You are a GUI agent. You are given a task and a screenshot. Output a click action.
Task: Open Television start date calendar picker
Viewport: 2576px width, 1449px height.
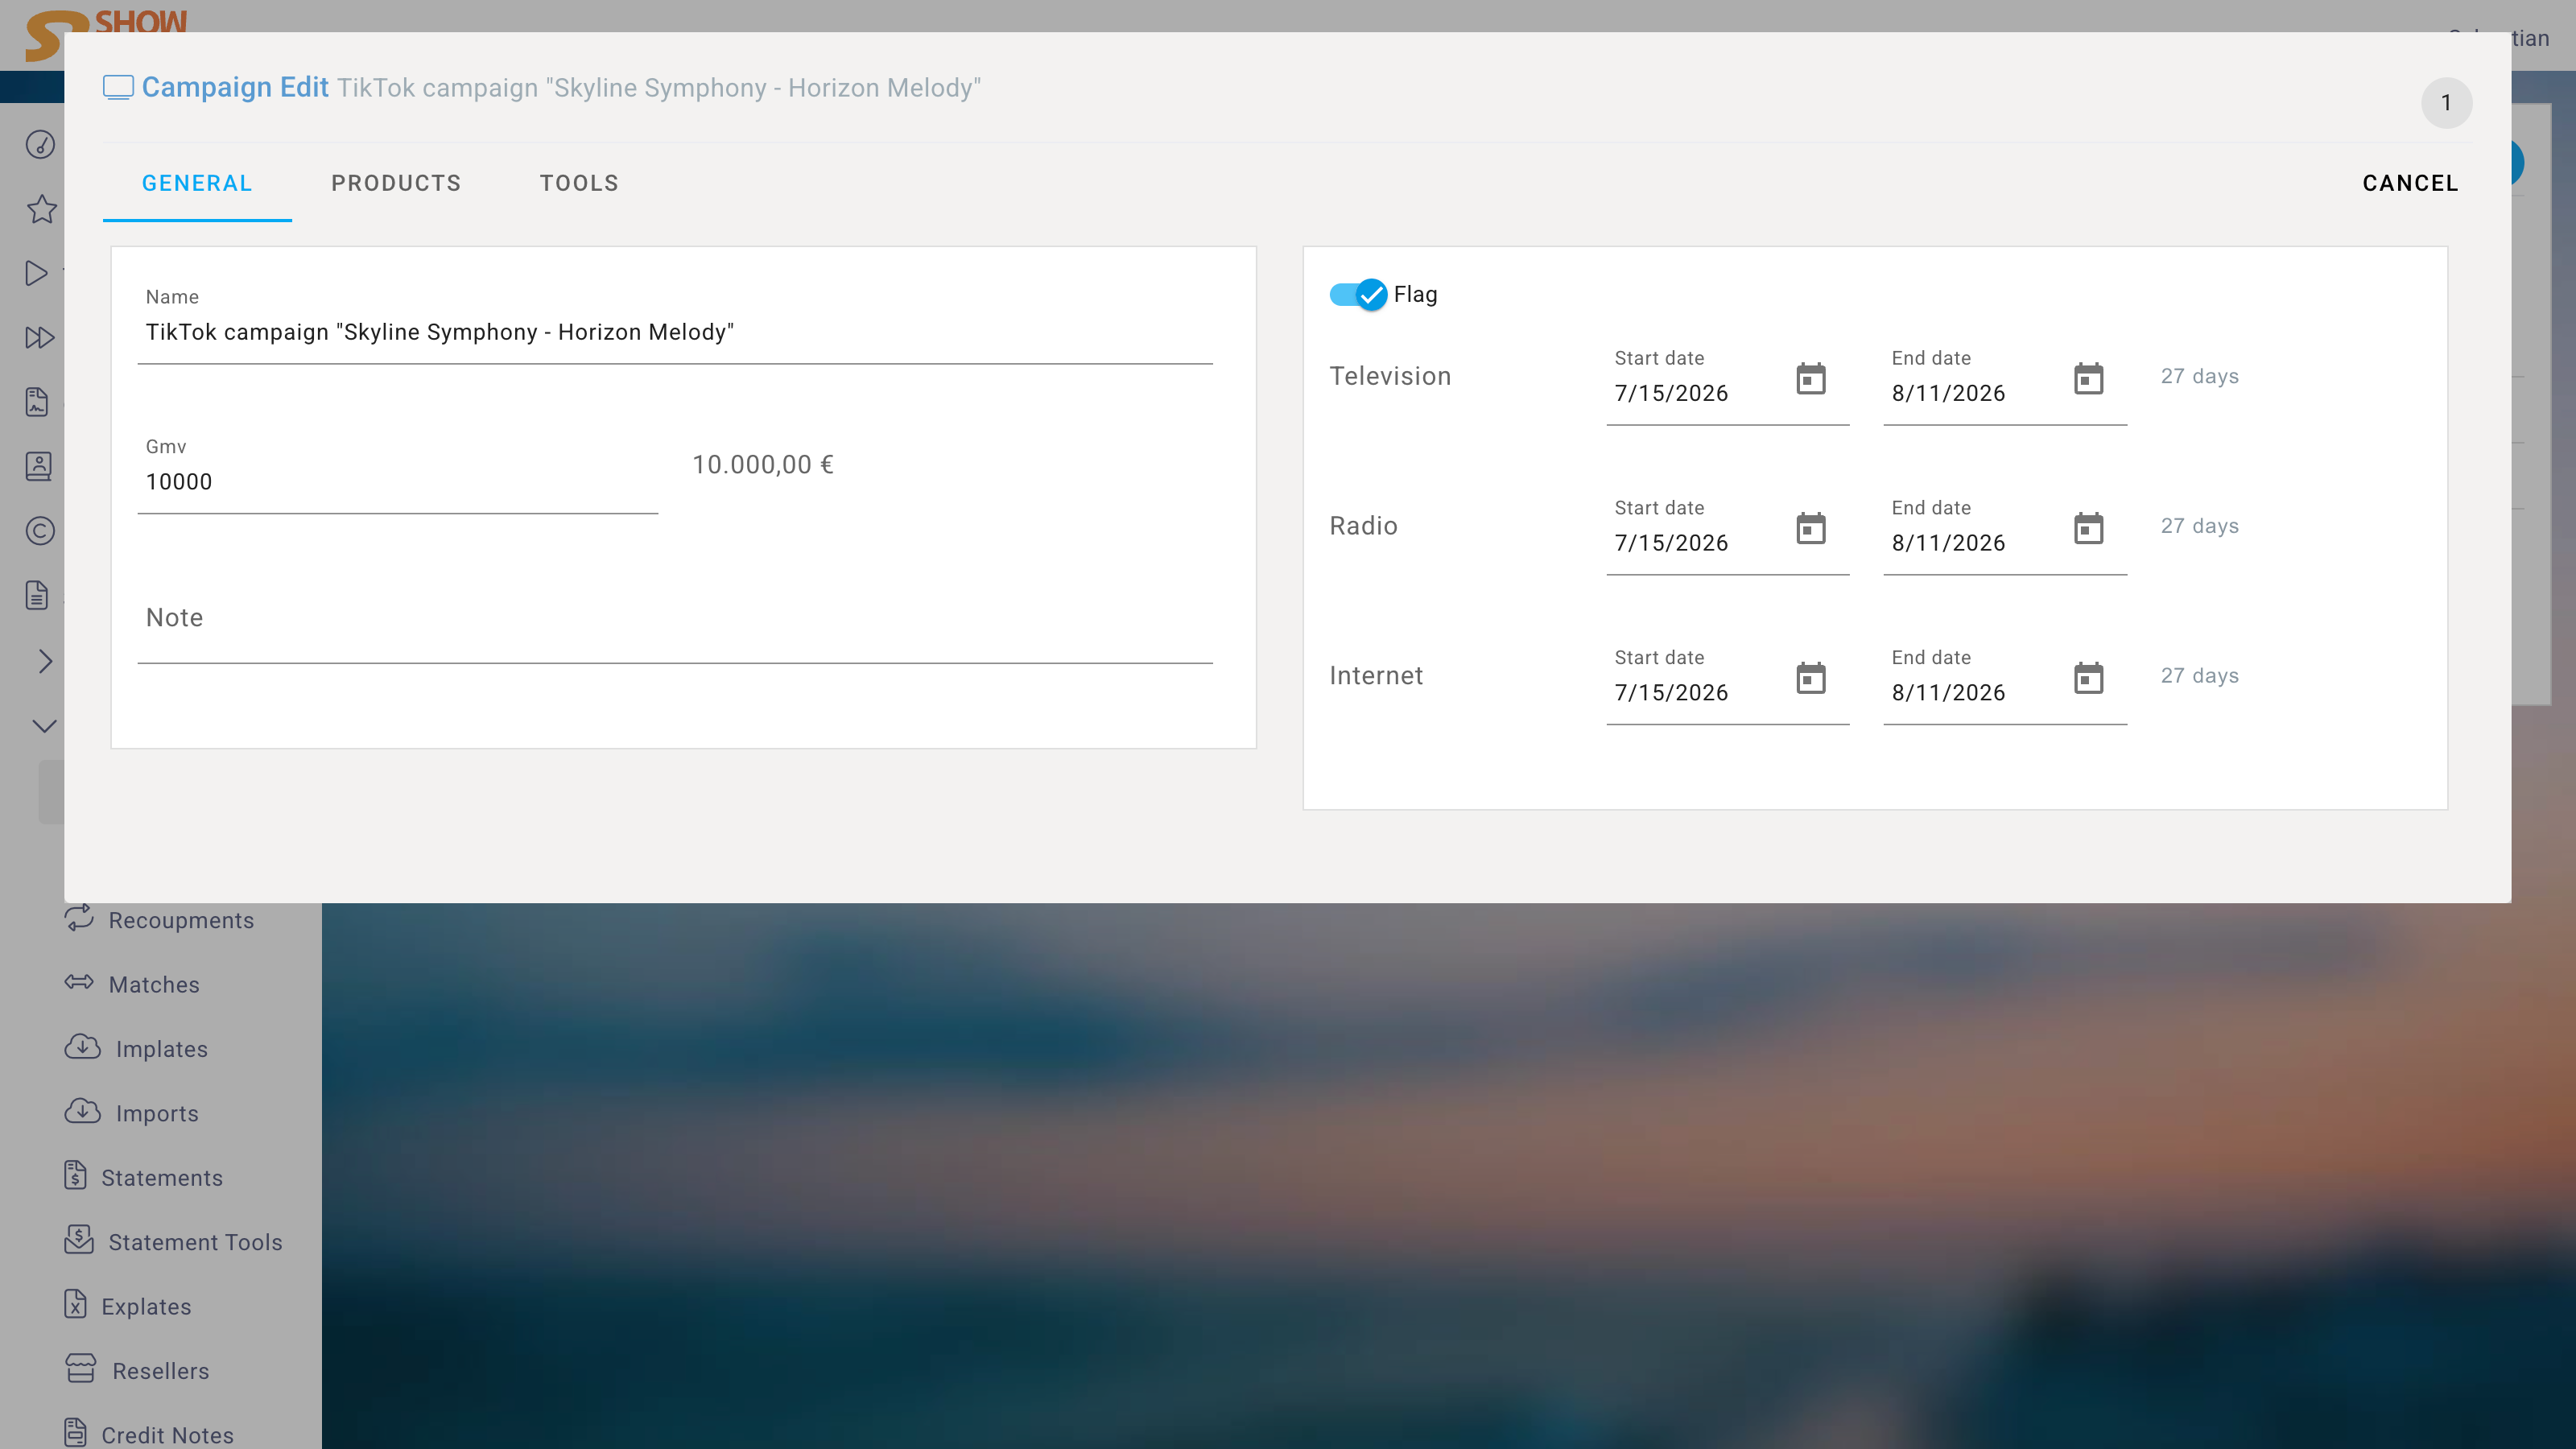1811,379
